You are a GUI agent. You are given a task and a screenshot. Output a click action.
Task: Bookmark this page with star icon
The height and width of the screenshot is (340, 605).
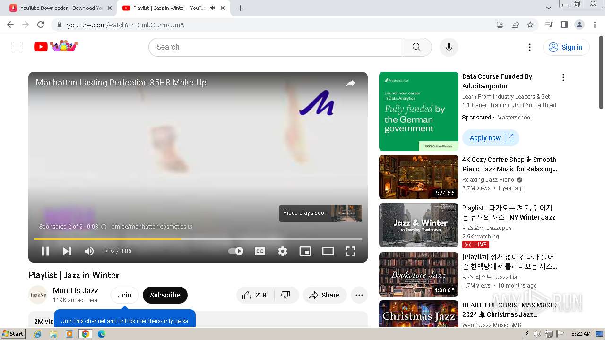pyautogui.click(x=530, y=25)
